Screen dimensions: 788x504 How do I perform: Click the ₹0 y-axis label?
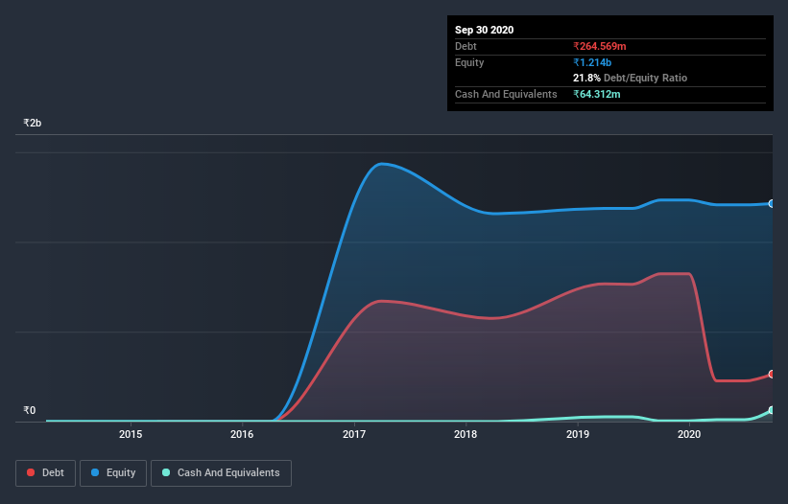(30, 410)
